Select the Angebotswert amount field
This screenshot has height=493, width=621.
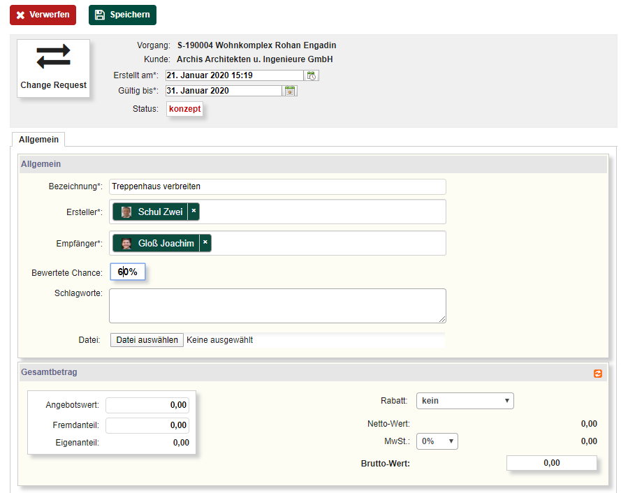pyautogui.click(x=147, y=405)
